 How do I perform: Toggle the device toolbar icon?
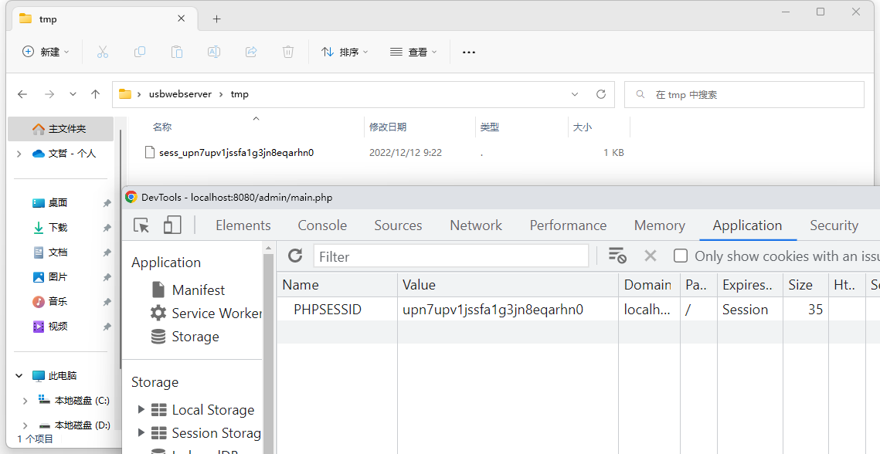pos(172,225)
